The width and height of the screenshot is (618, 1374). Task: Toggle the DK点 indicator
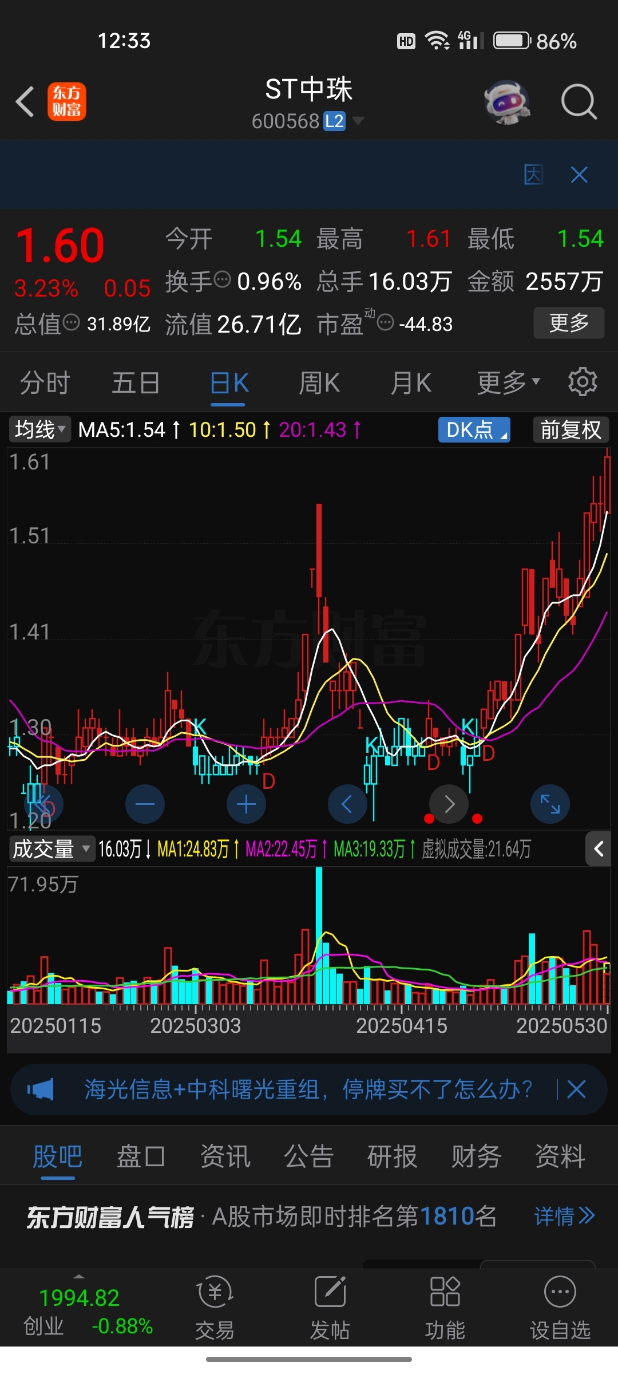(x=474, y=430)
